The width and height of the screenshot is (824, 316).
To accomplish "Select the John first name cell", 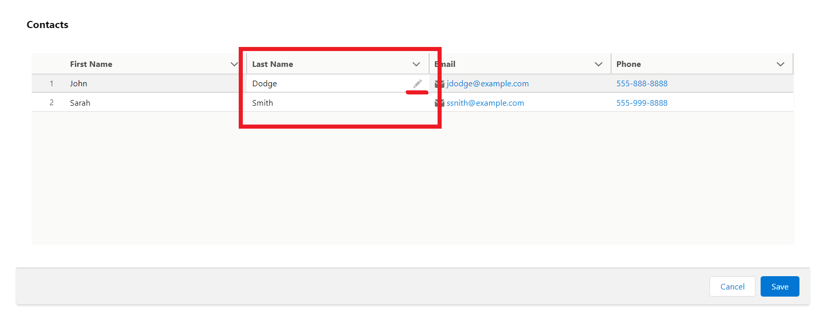I will [79, 84].
